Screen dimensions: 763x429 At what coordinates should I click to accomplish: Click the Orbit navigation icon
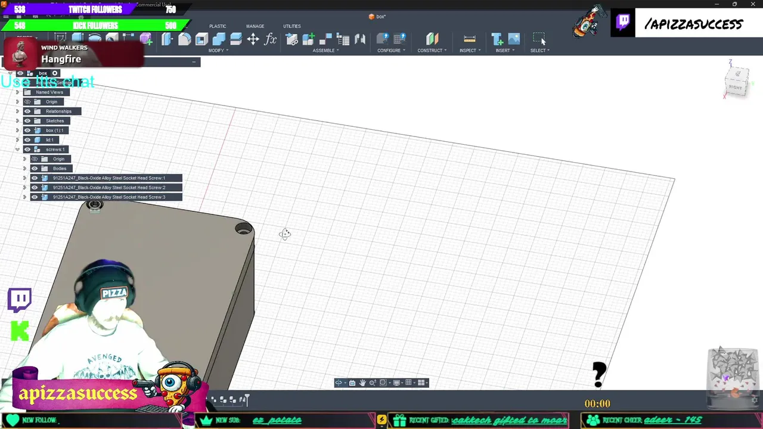[x=339, y=383]
